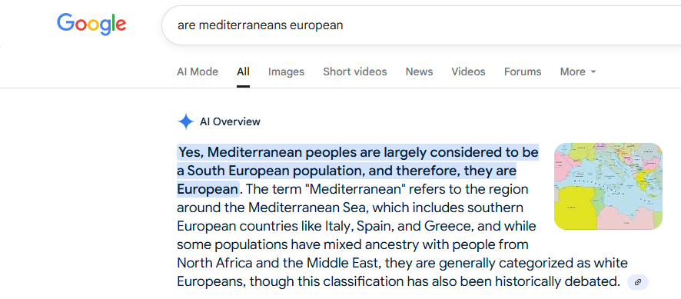
Task: Select the All results tab
Action: point(243,71)
